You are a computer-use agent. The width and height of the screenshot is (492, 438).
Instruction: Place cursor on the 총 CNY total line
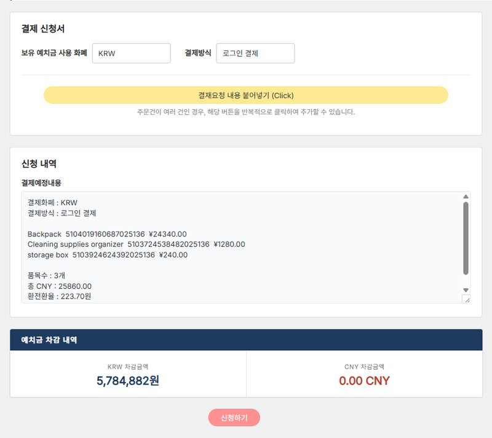[59, 286]
